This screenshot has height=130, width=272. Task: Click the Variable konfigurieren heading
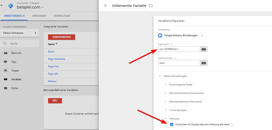tap(171, 21)
